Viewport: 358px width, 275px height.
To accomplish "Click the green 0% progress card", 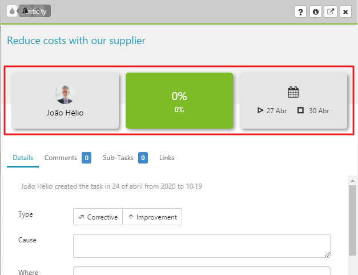I will pos(179,101).
